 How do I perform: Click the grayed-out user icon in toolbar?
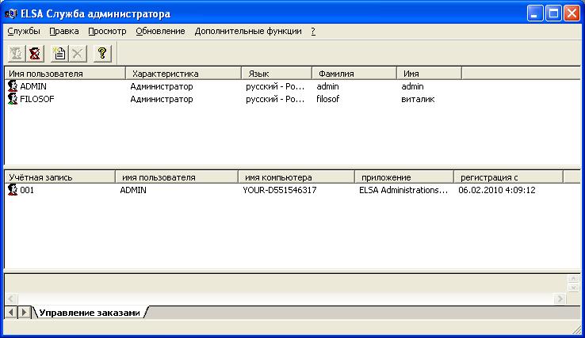click(16, 54)
